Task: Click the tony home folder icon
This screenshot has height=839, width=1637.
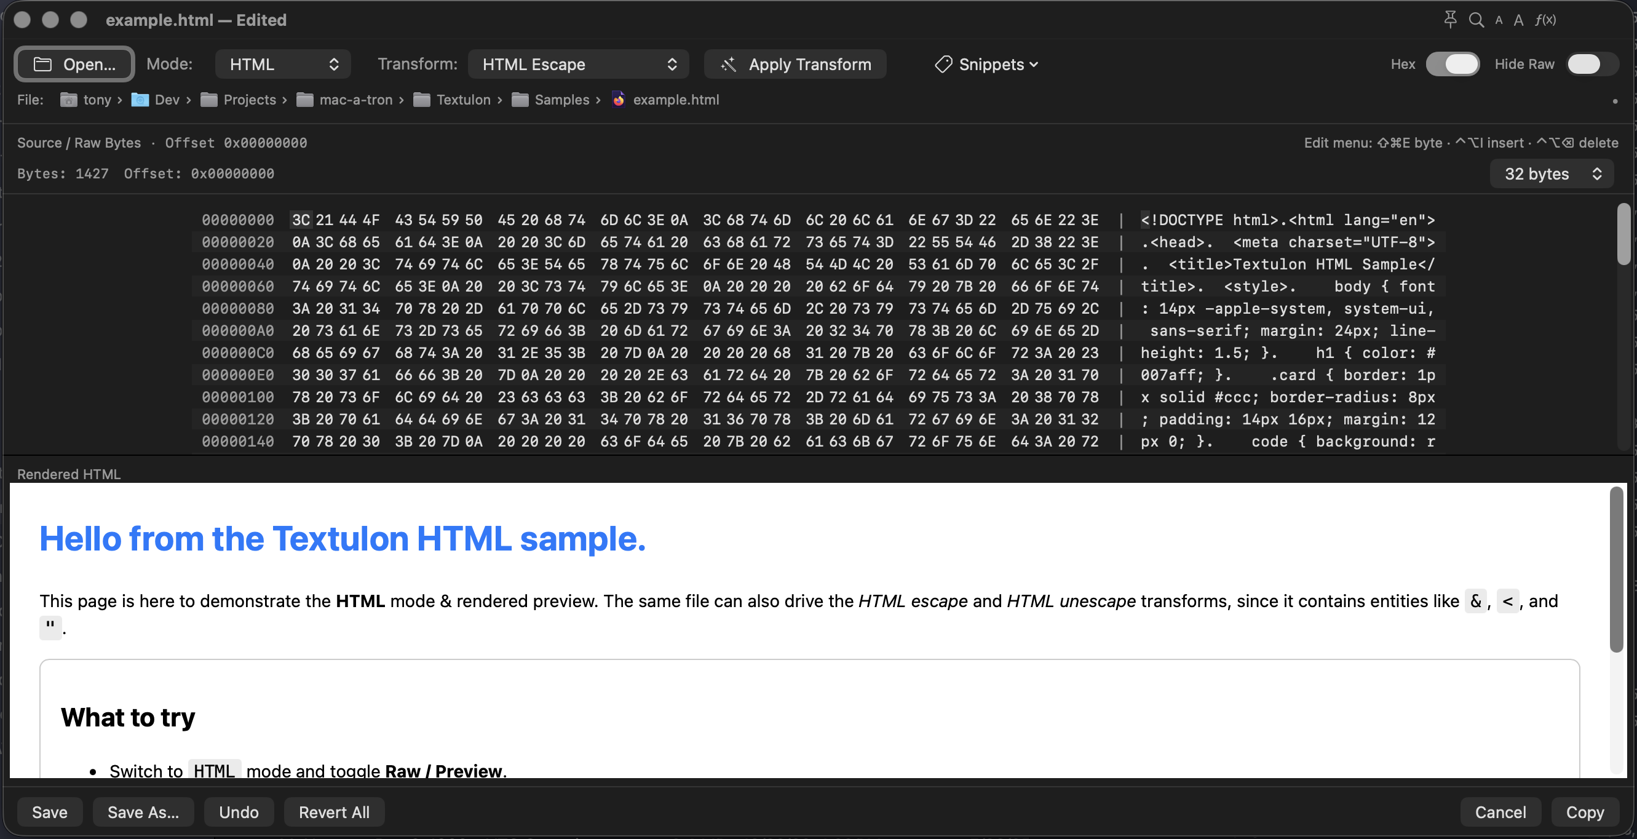Action: 69,100
